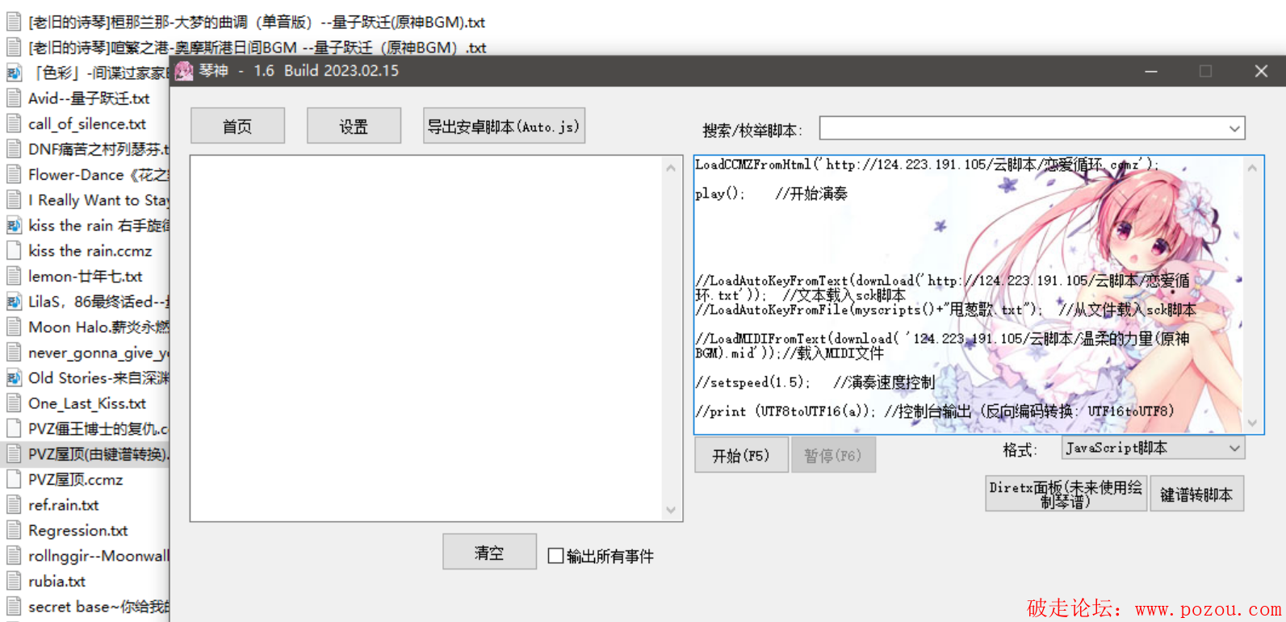Go to the 首页 page
1286x622 pixels.
coord(237,126)
